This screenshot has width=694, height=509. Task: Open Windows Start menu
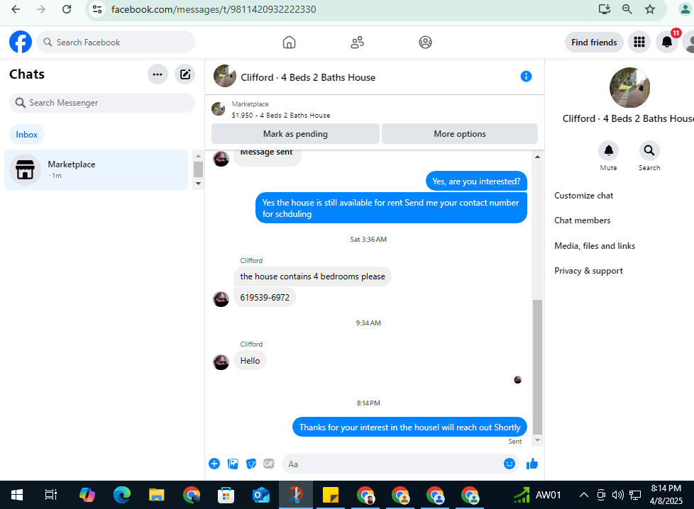pyautogui.click(x=17, y=495)
